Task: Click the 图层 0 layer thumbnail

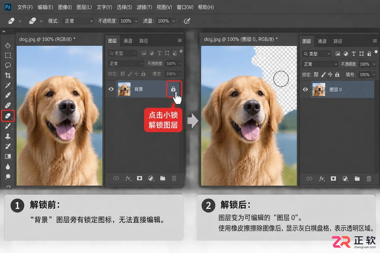Action: (319, 89)
